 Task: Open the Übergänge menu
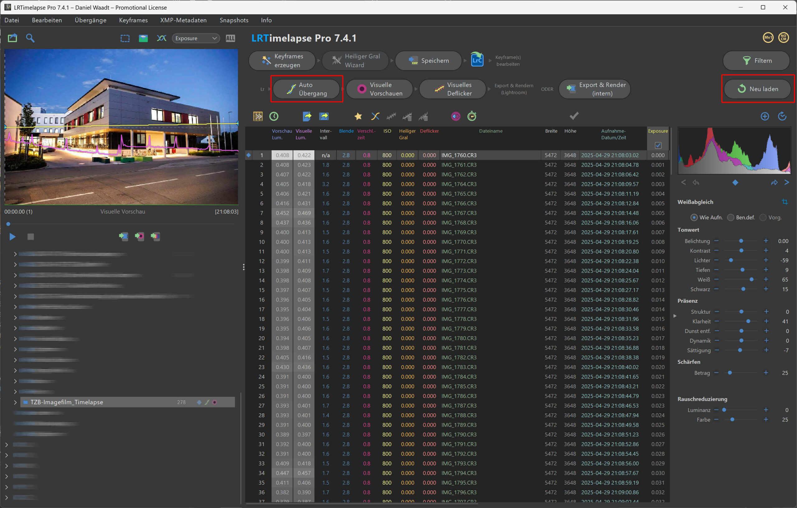pyautogui.click(x=90, y=20)
